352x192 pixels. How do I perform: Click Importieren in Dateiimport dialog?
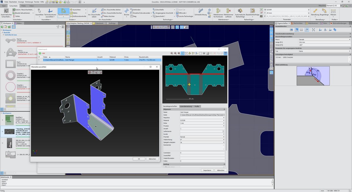tap(207, 170)
